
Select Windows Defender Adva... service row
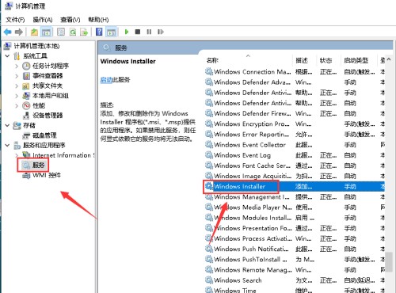[x=295, y=82]
